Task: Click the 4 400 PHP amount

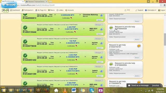Action: tap(72, 27)
